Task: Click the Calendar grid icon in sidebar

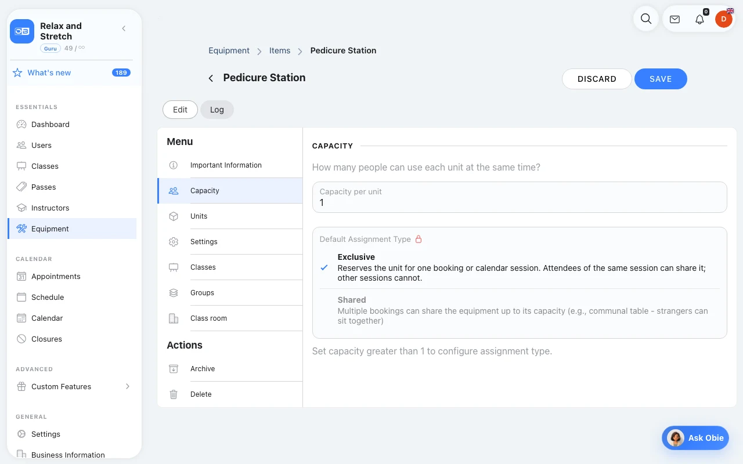Action: pyautogui.click(x=21, y=318)
